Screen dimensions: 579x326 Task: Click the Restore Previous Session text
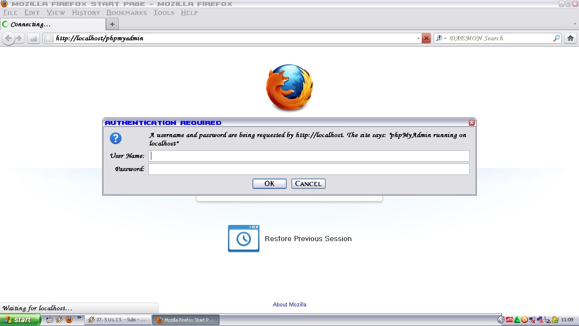tap(308, 239)
